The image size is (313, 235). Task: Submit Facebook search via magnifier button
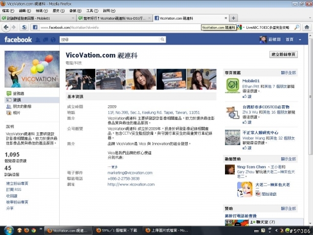pos(162,40)
